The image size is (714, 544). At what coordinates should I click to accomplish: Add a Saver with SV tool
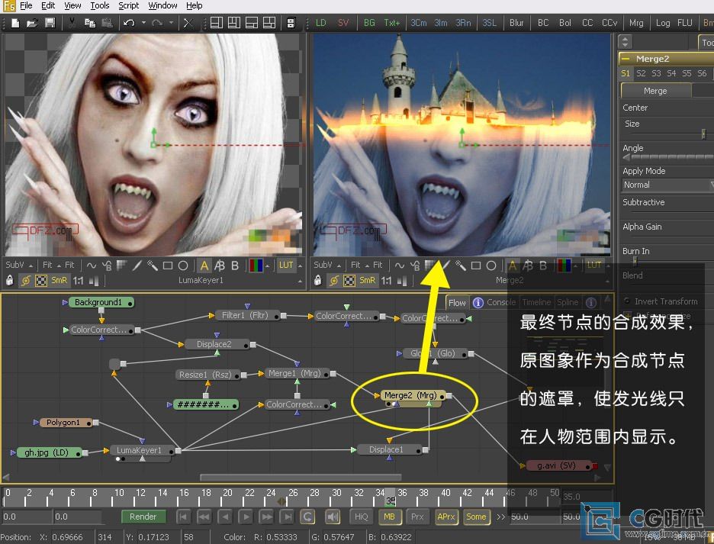pos(343,23)
